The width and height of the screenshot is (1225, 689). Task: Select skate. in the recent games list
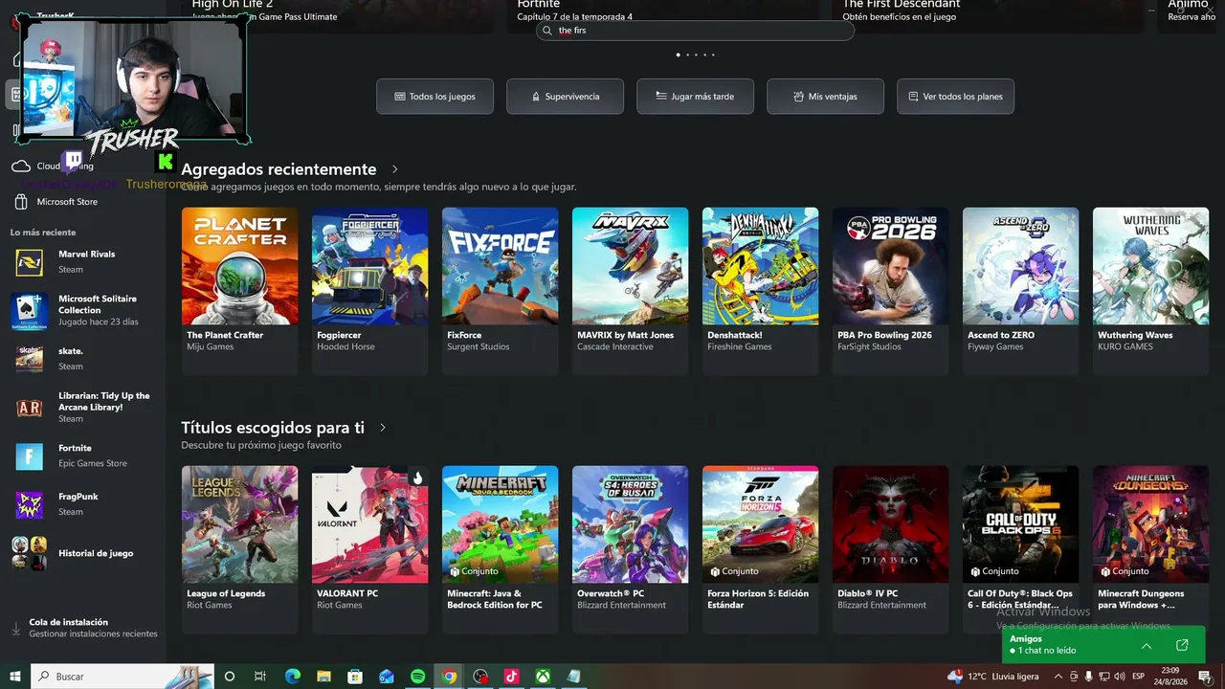pyautogui.click(x=82, y=359)
